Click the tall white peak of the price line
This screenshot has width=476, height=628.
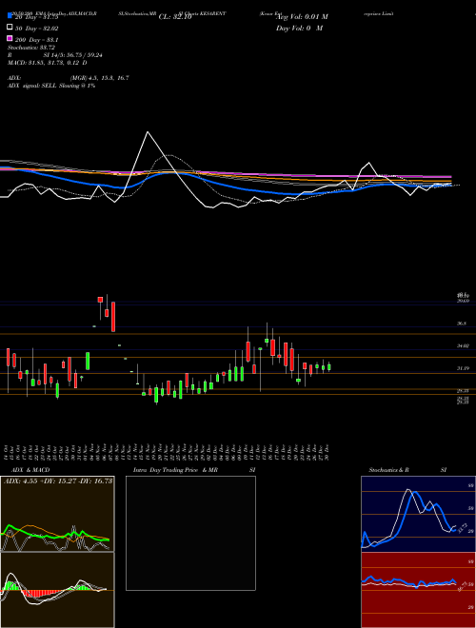click(x=148, y=133)
